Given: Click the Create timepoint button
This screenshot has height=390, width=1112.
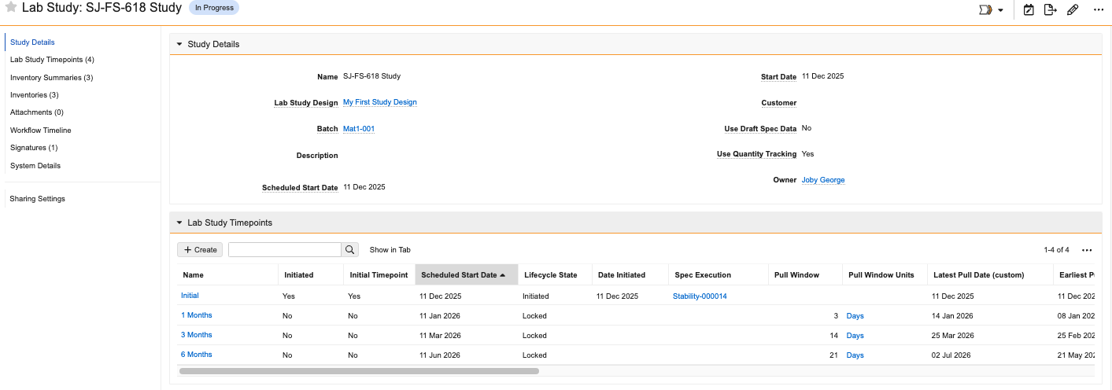Looking at the screenshot, I should click(x=200, y=250).
